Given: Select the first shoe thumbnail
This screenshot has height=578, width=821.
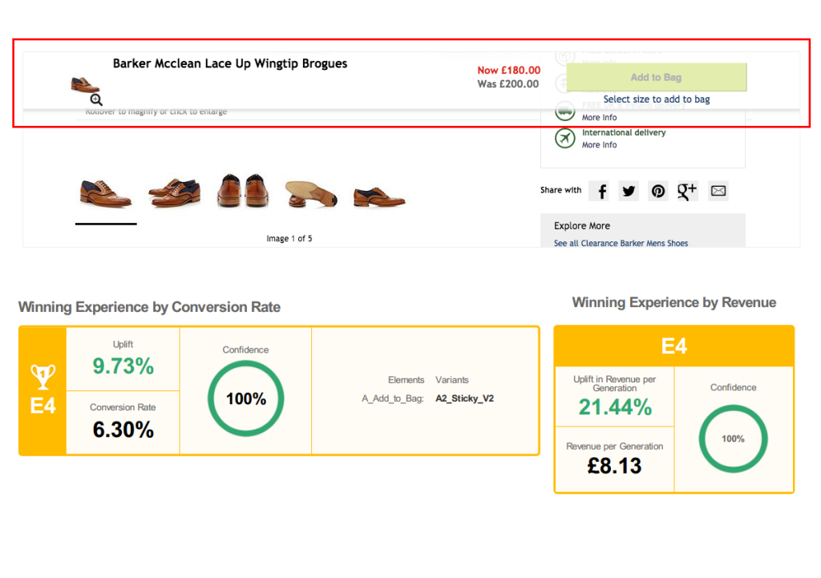Looking at the screenshot, I should 106,192.
